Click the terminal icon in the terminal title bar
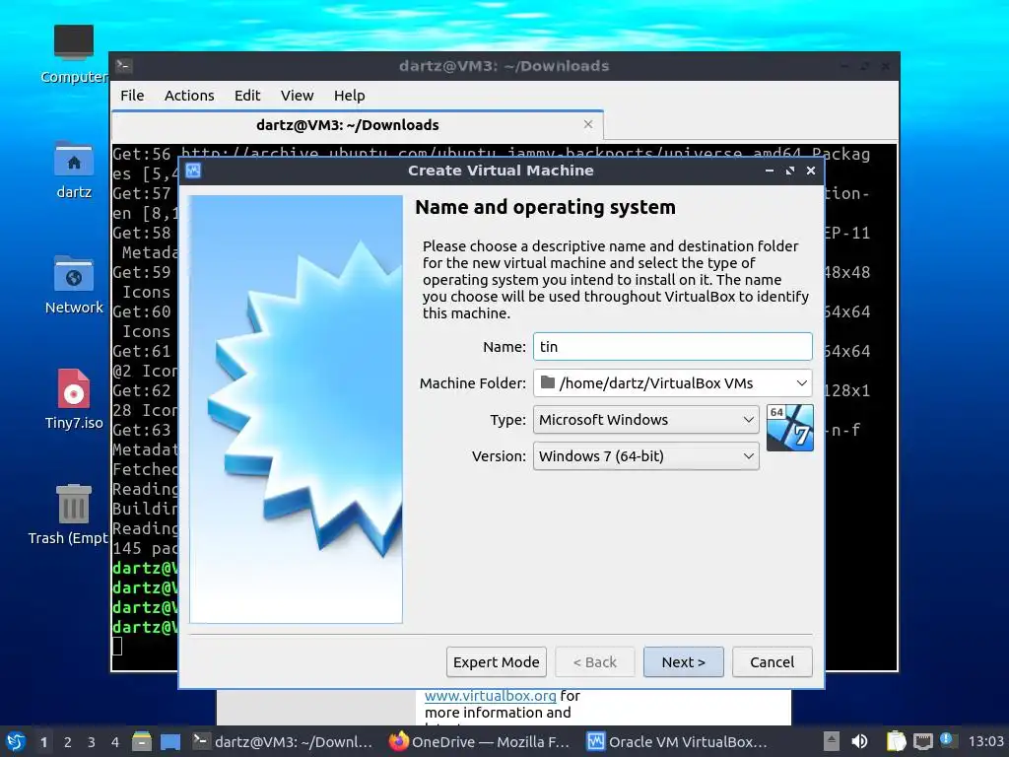Screen dimensions: 1009x757 [124, 66]
